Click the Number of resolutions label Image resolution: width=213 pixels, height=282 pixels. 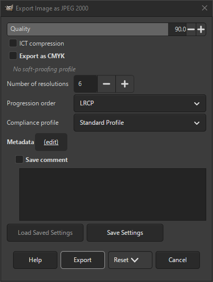coord(38,84)
